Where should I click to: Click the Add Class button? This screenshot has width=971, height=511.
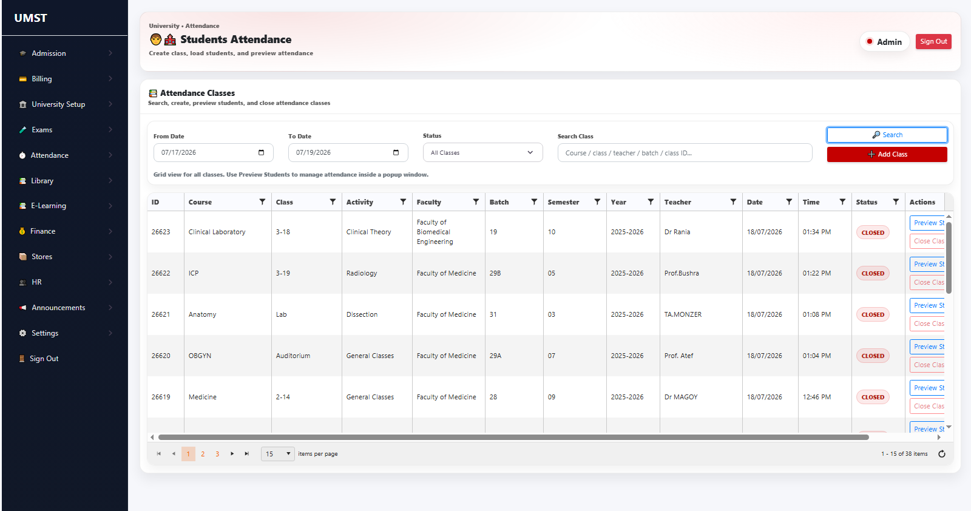coord(887,154)
